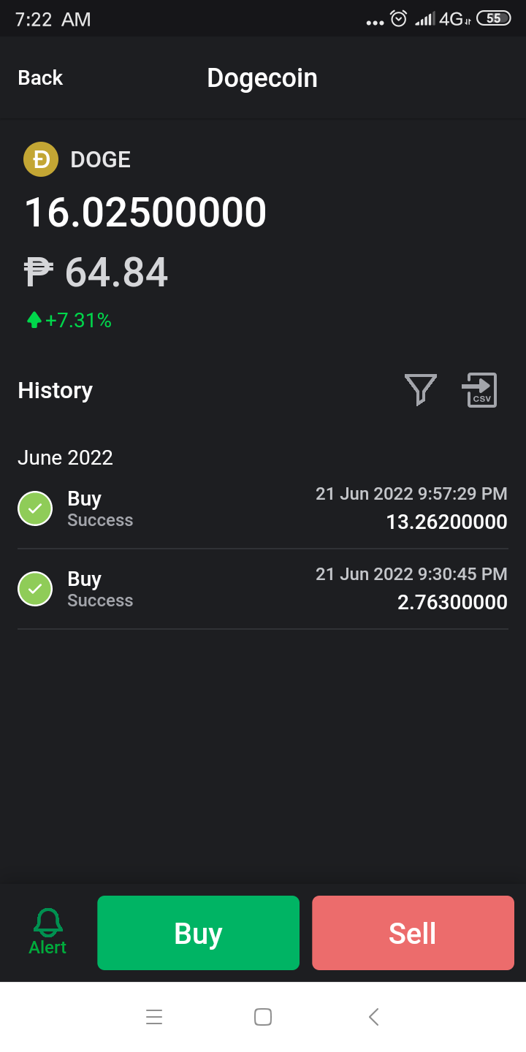Tap the +7.31% price change indicator
The height and width of the screenshot is (1052, 526).
[69, 320]
